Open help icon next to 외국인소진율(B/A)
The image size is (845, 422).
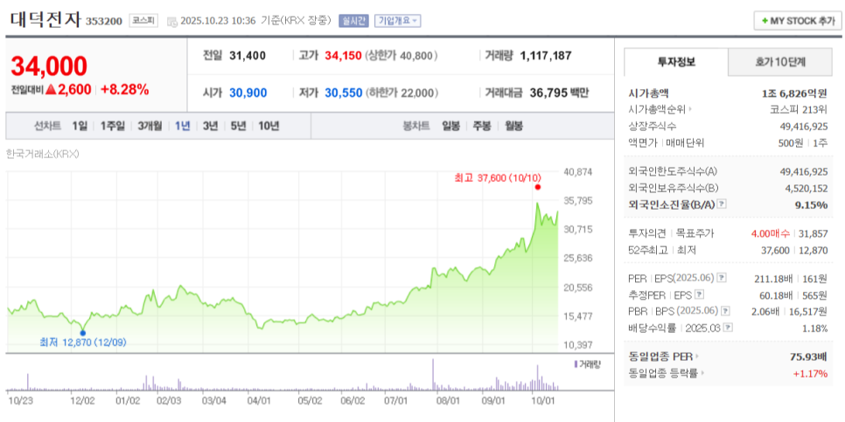[x=723, y=205]
